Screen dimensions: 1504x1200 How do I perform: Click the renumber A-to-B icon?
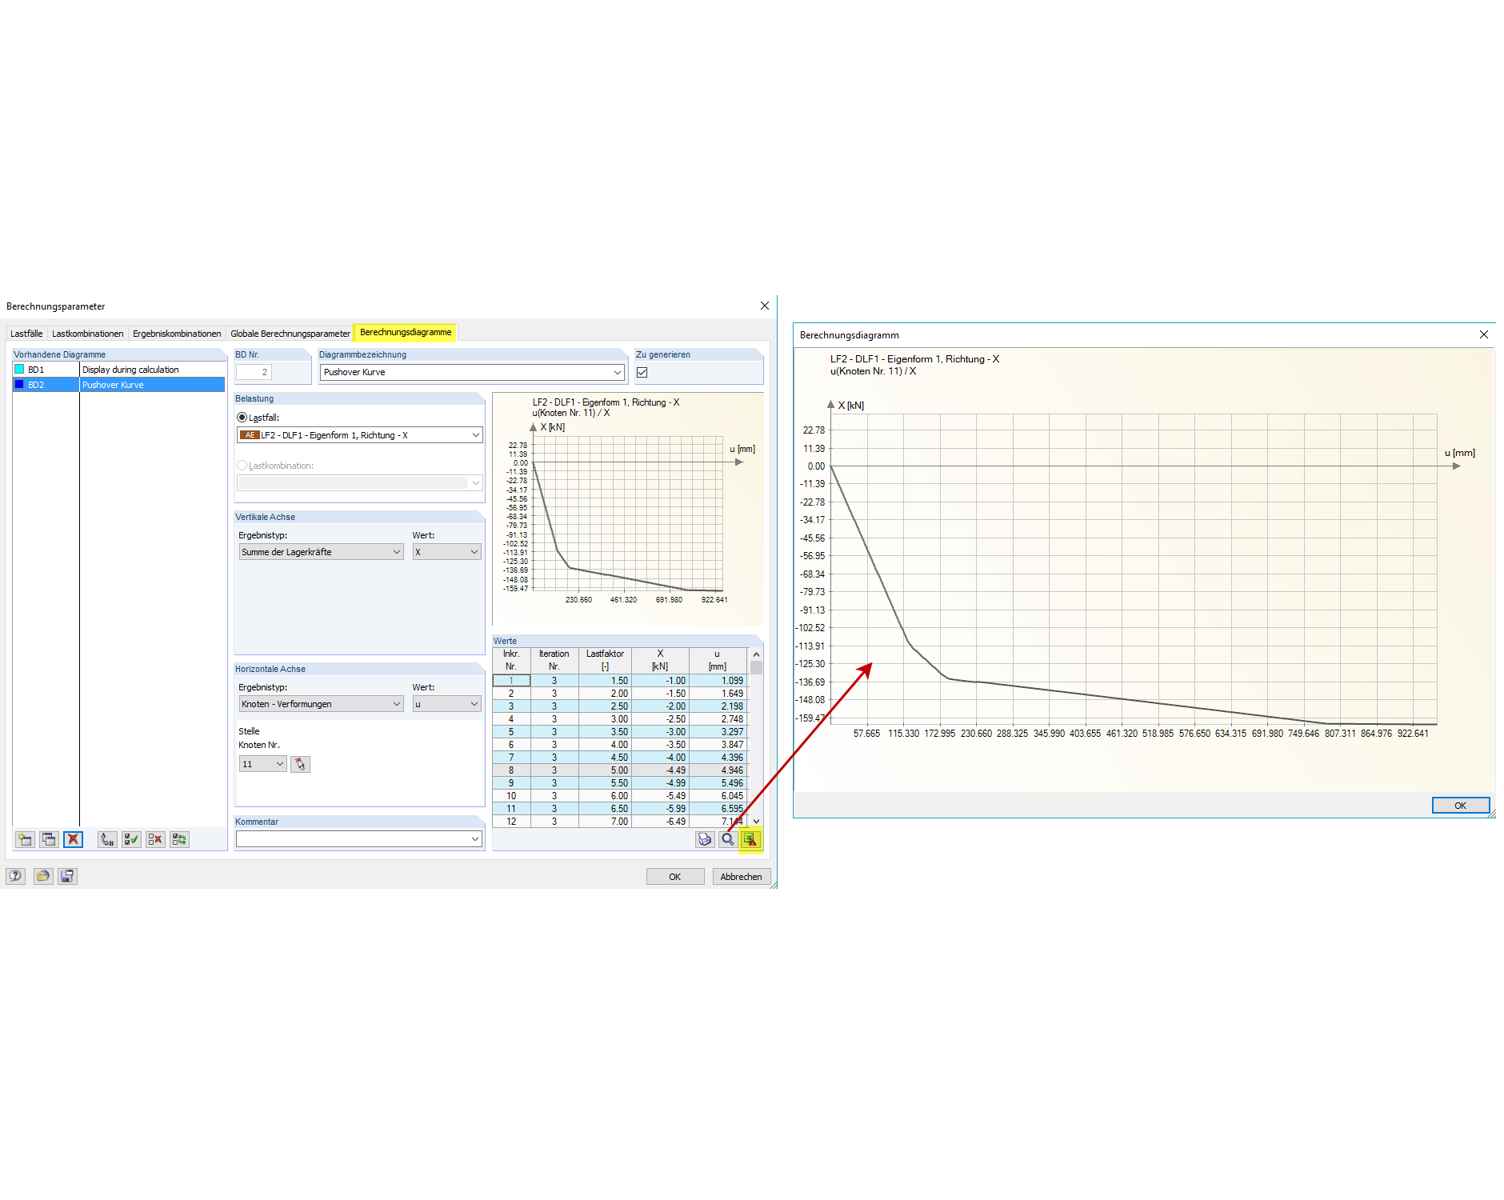click(x=107, y=839)
